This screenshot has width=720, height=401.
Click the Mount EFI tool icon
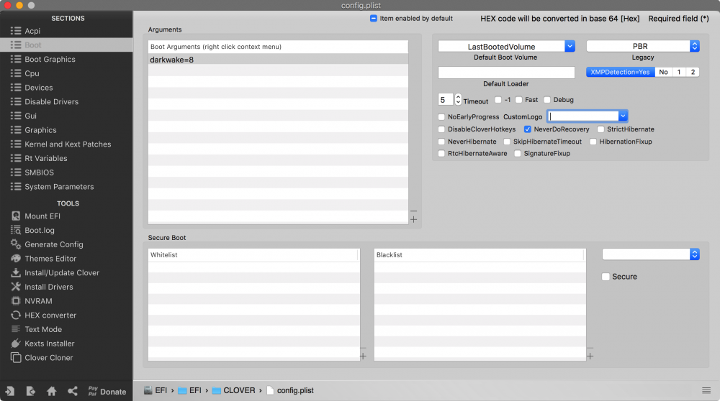[16, 216]
